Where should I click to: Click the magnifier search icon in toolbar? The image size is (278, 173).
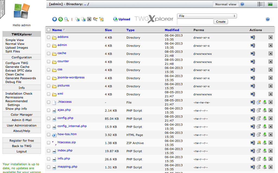click(x=66, y=19)
